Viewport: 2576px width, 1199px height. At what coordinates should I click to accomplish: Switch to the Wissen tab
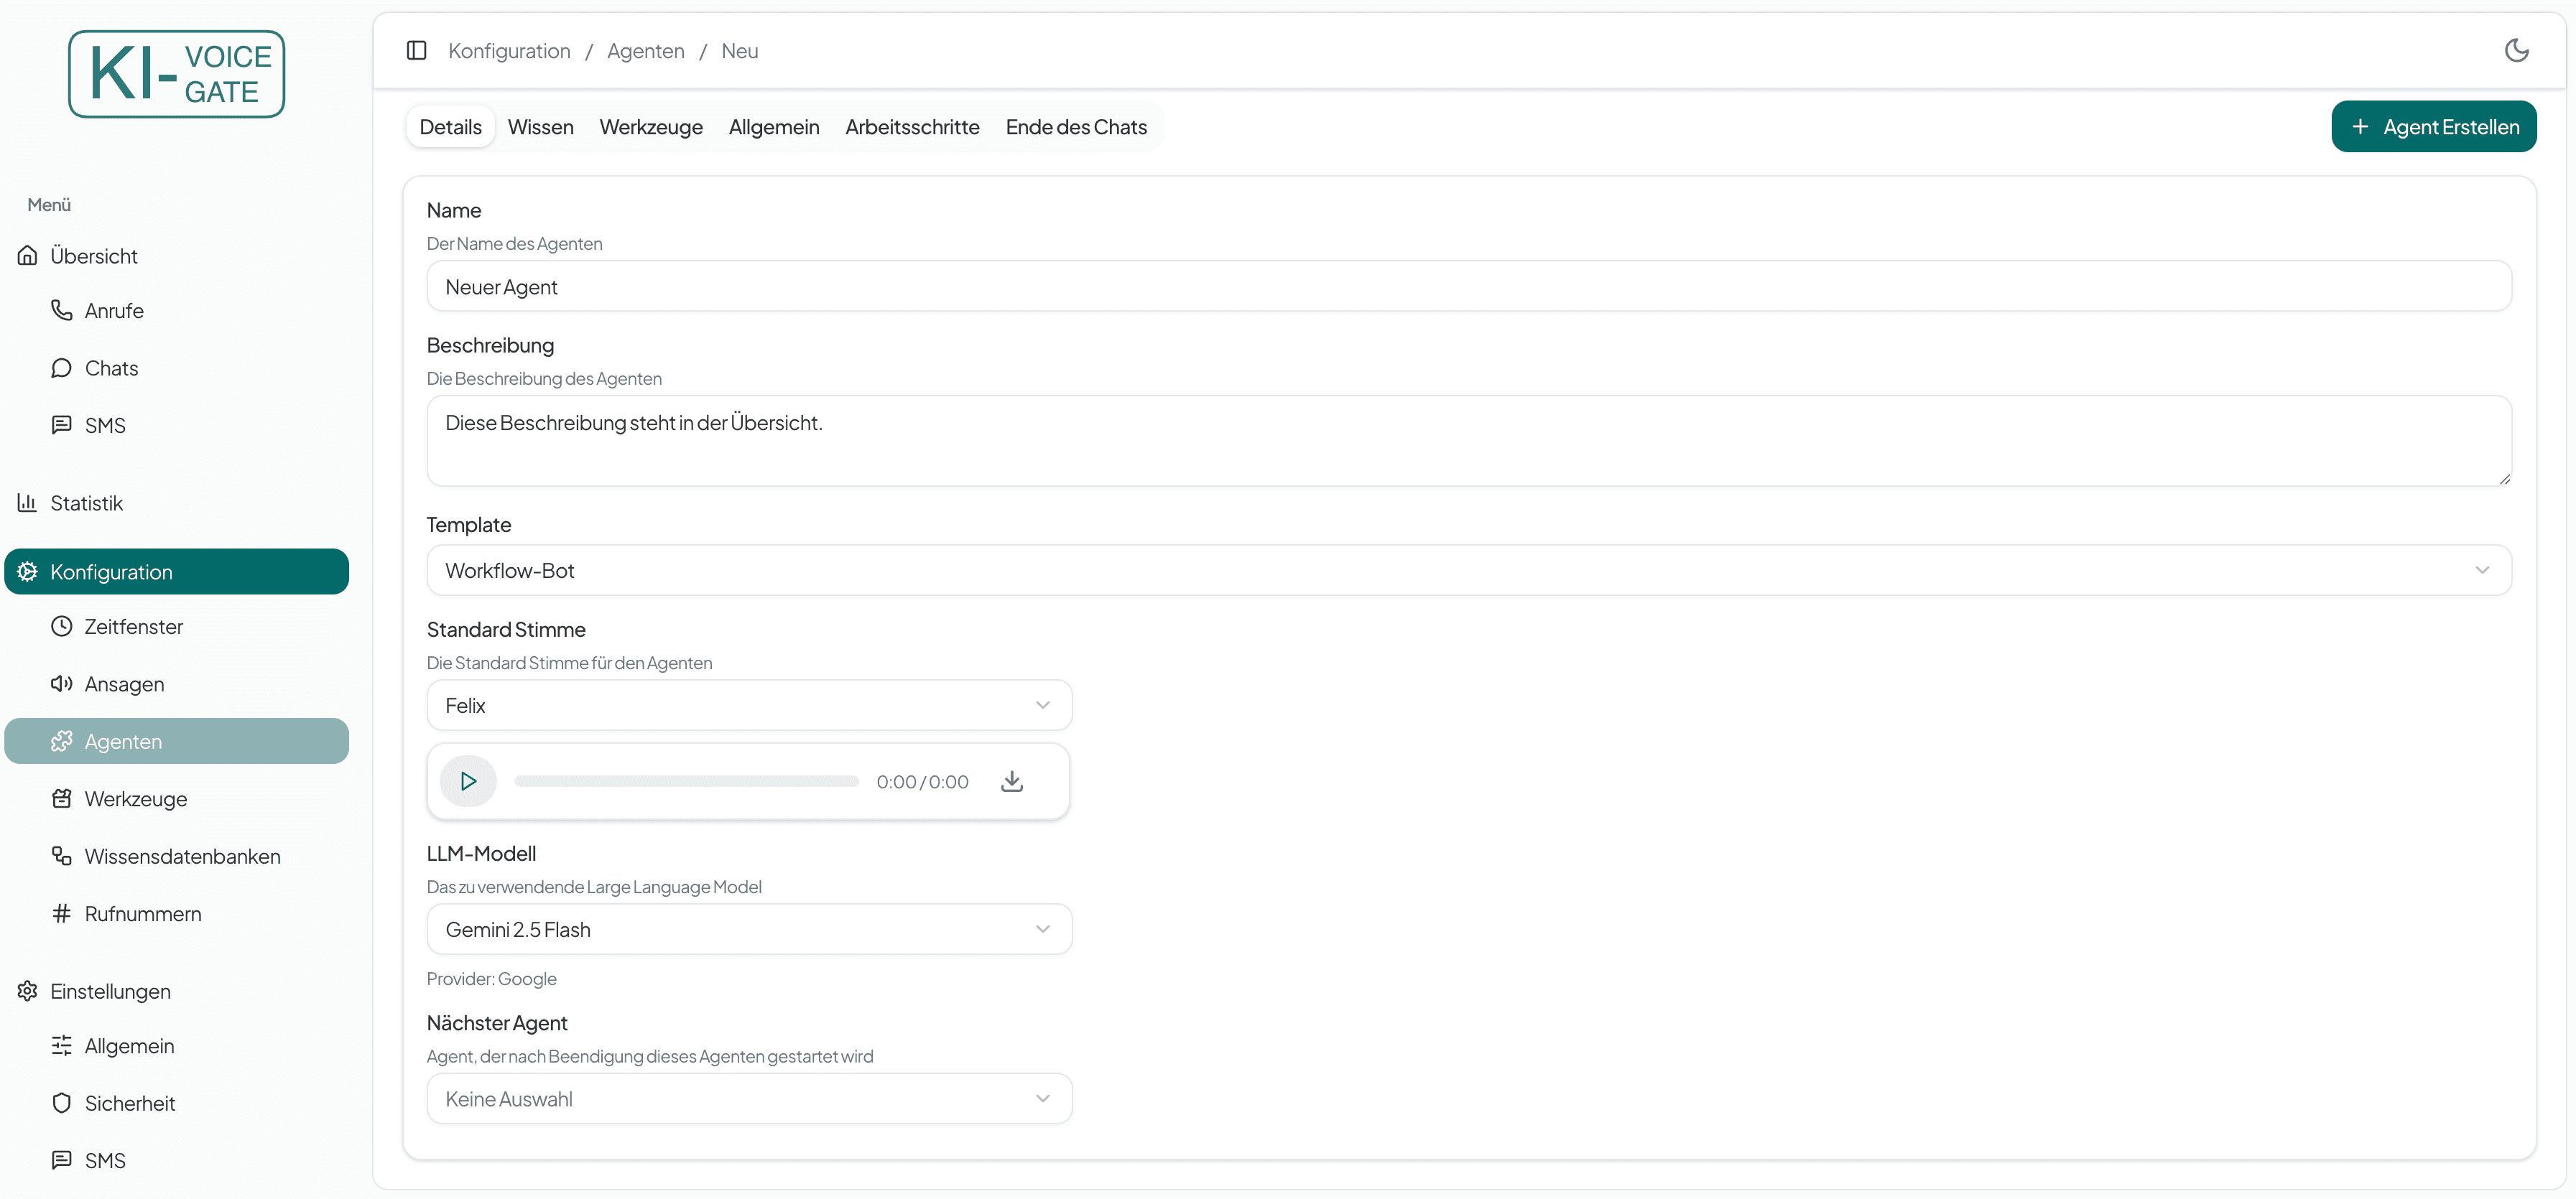tap(540, 127)
